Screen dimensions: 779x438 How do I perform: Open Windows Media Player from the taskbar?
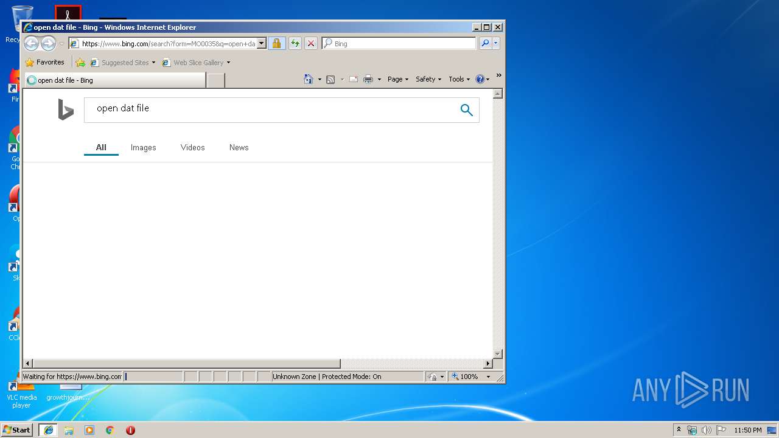point(89,430)
